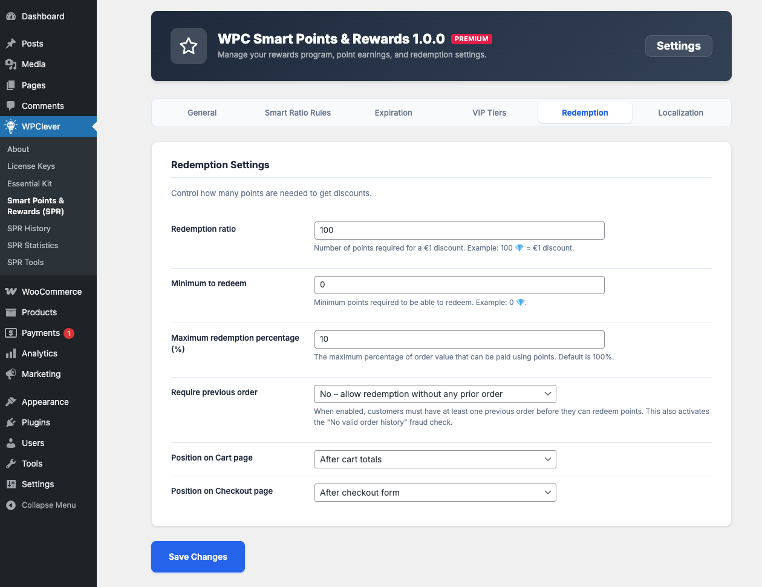Expand the Position on Cart page dropdown
This screenshot has width=762, height=587.
point(435,459)
